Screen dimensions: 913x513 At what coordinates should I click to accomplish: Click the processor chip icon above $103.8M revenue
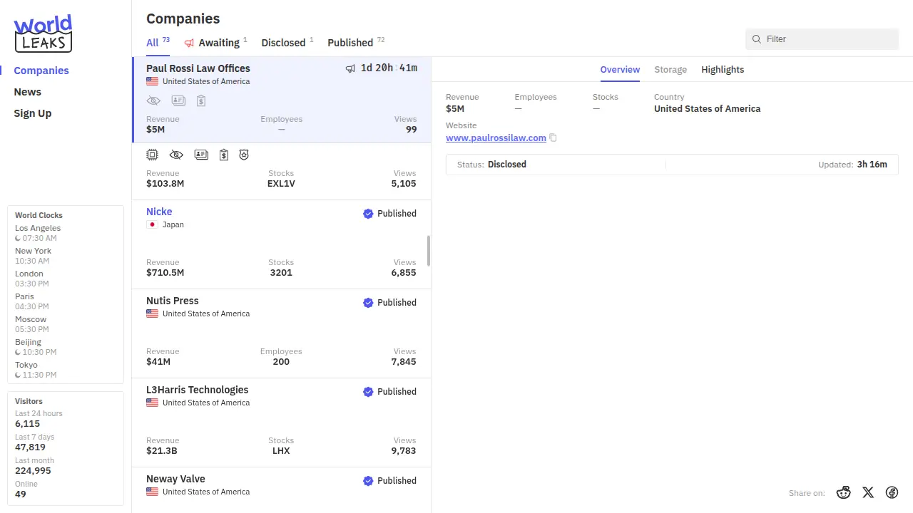152,155
